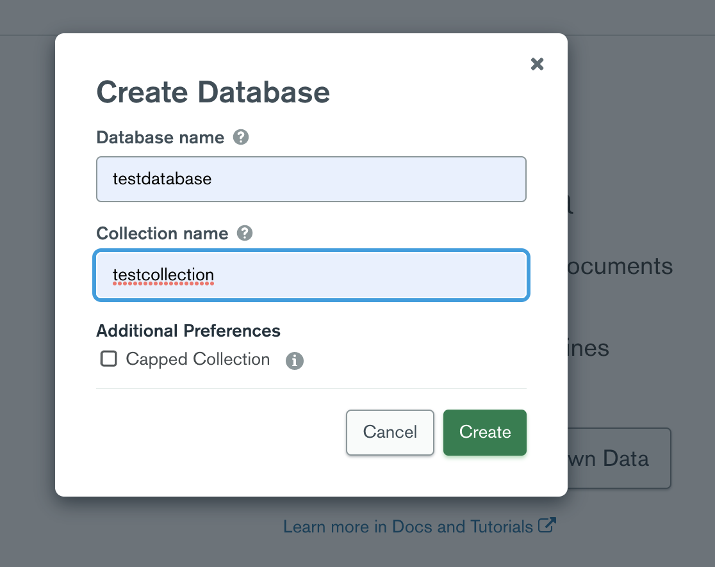Viewport: 715px width, 567px height.
Task: Click the testdatabase input field
Action: (311, 179)
